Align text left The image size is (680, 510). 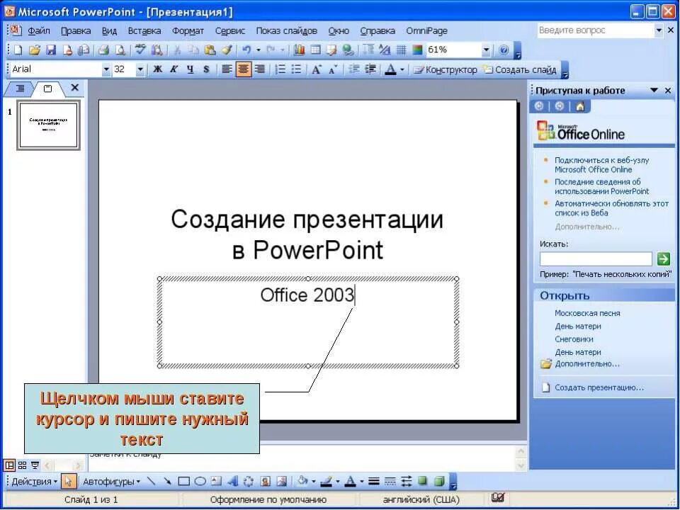[227, 69]
